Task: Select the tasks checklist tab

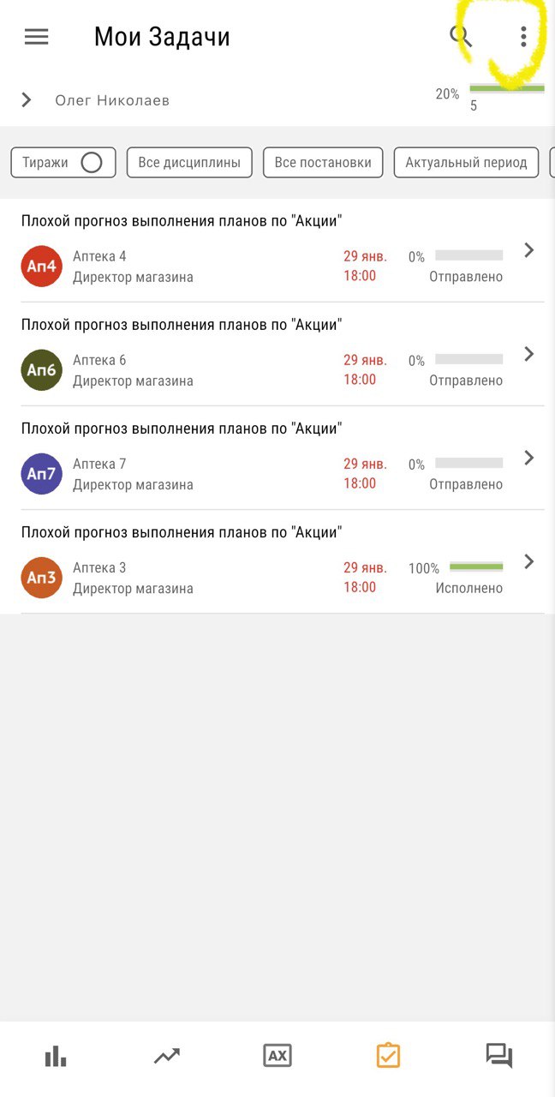Action: coord(388,1055)
